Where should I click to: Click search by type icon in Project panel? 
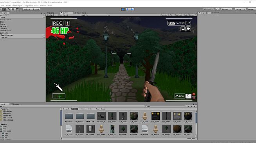click(189, 106)
